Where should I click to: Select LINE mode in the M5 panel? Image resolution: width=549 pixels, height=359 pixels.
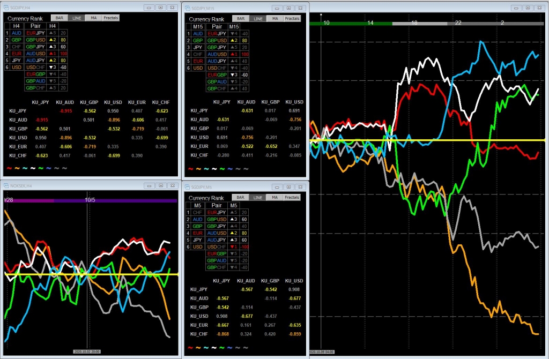click(x=258, y=197)
